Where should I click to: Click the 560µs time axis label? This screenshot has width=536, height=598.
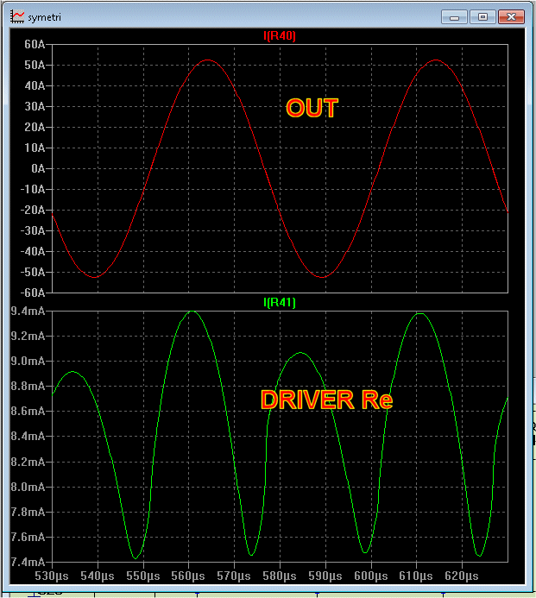tap(188, 576)
